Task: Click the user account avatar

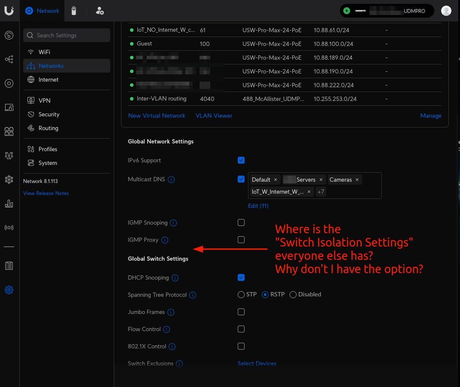Action: 446,11
